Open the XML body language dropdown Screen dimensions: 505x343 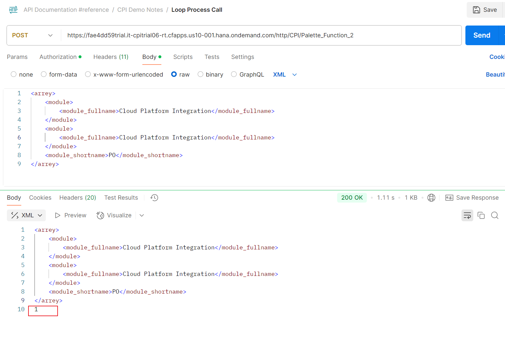click(x=285, y=75)
